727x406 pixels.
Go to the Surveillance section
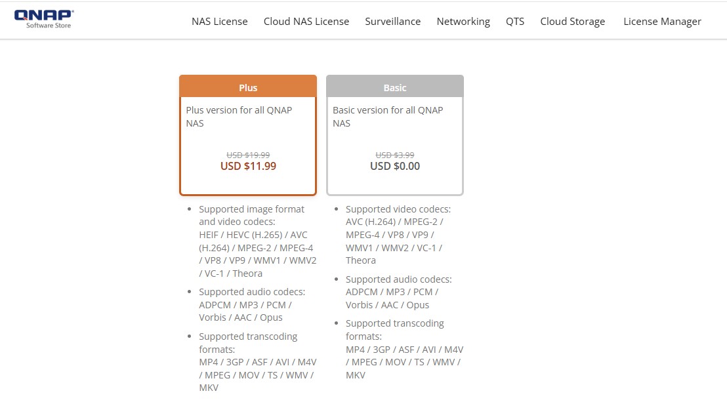coord(393,22)
